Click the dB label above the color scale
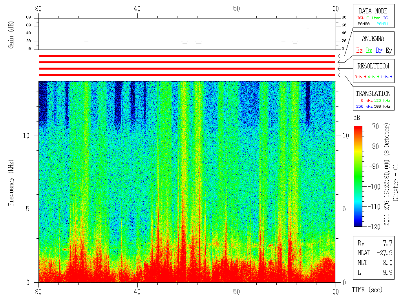Viewport: 402px width, 302px height. coord(356,118)
